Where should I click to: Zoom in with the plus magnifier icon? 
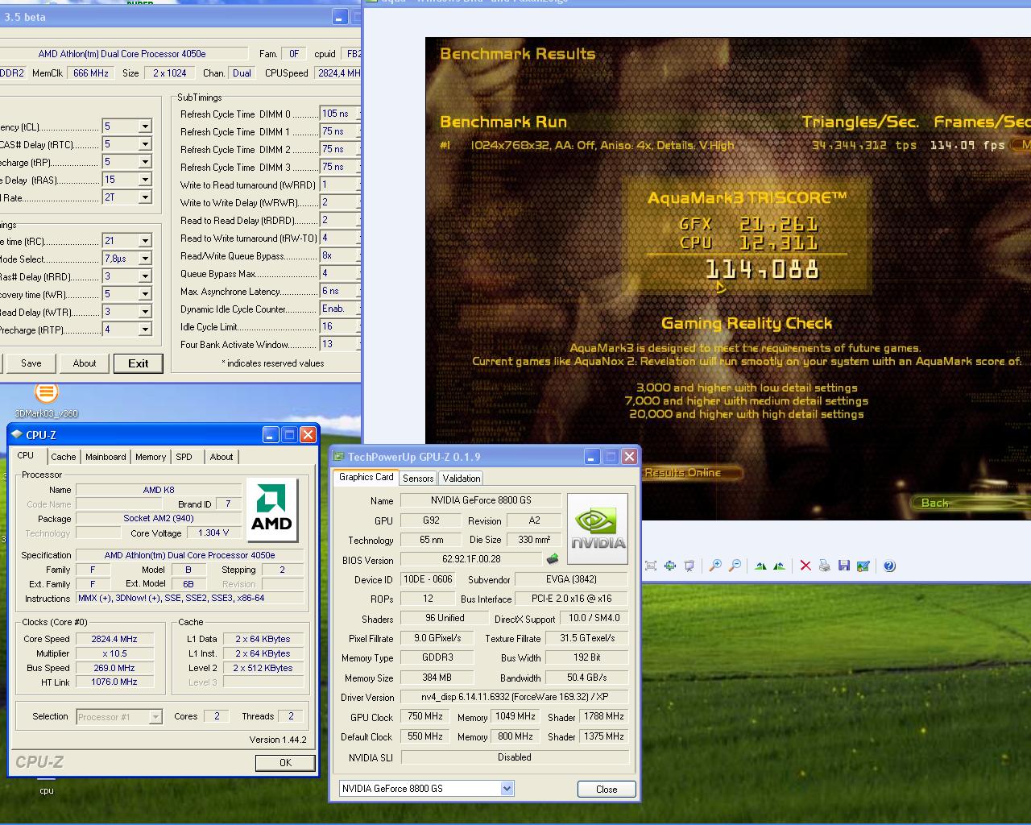pos(715,566)
